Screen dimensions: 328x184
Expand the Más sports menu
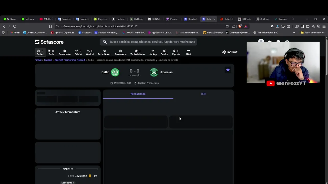[188, 52]
